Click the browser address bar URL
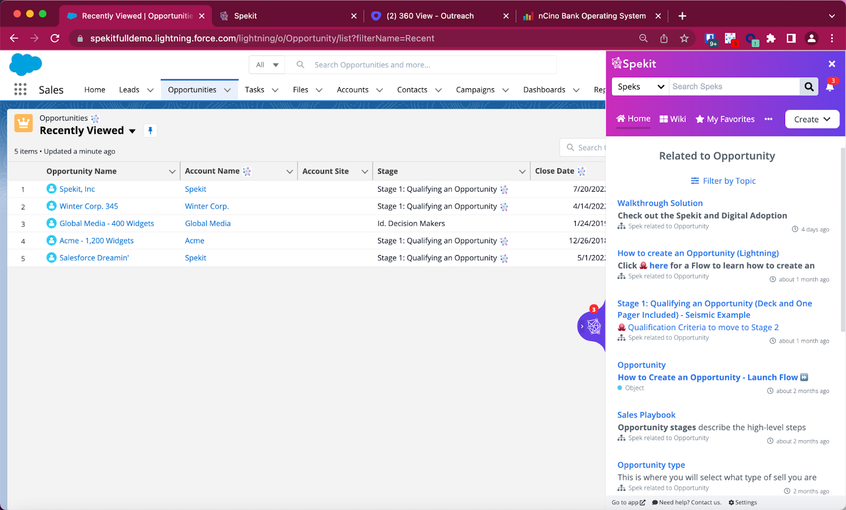846x510 pixels. click(x=262, y=38)
